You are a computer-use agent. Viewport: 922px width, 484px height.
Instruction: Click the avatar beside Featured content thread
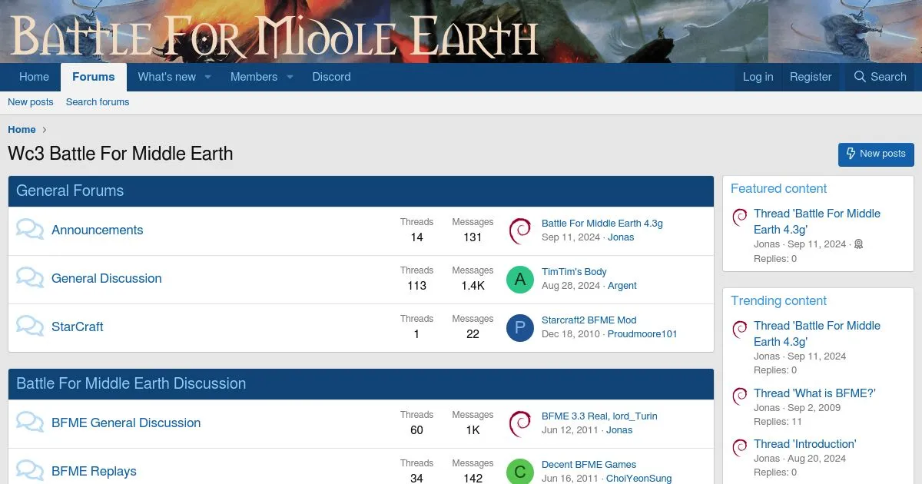pyautogui.click(x=739, y=217)
